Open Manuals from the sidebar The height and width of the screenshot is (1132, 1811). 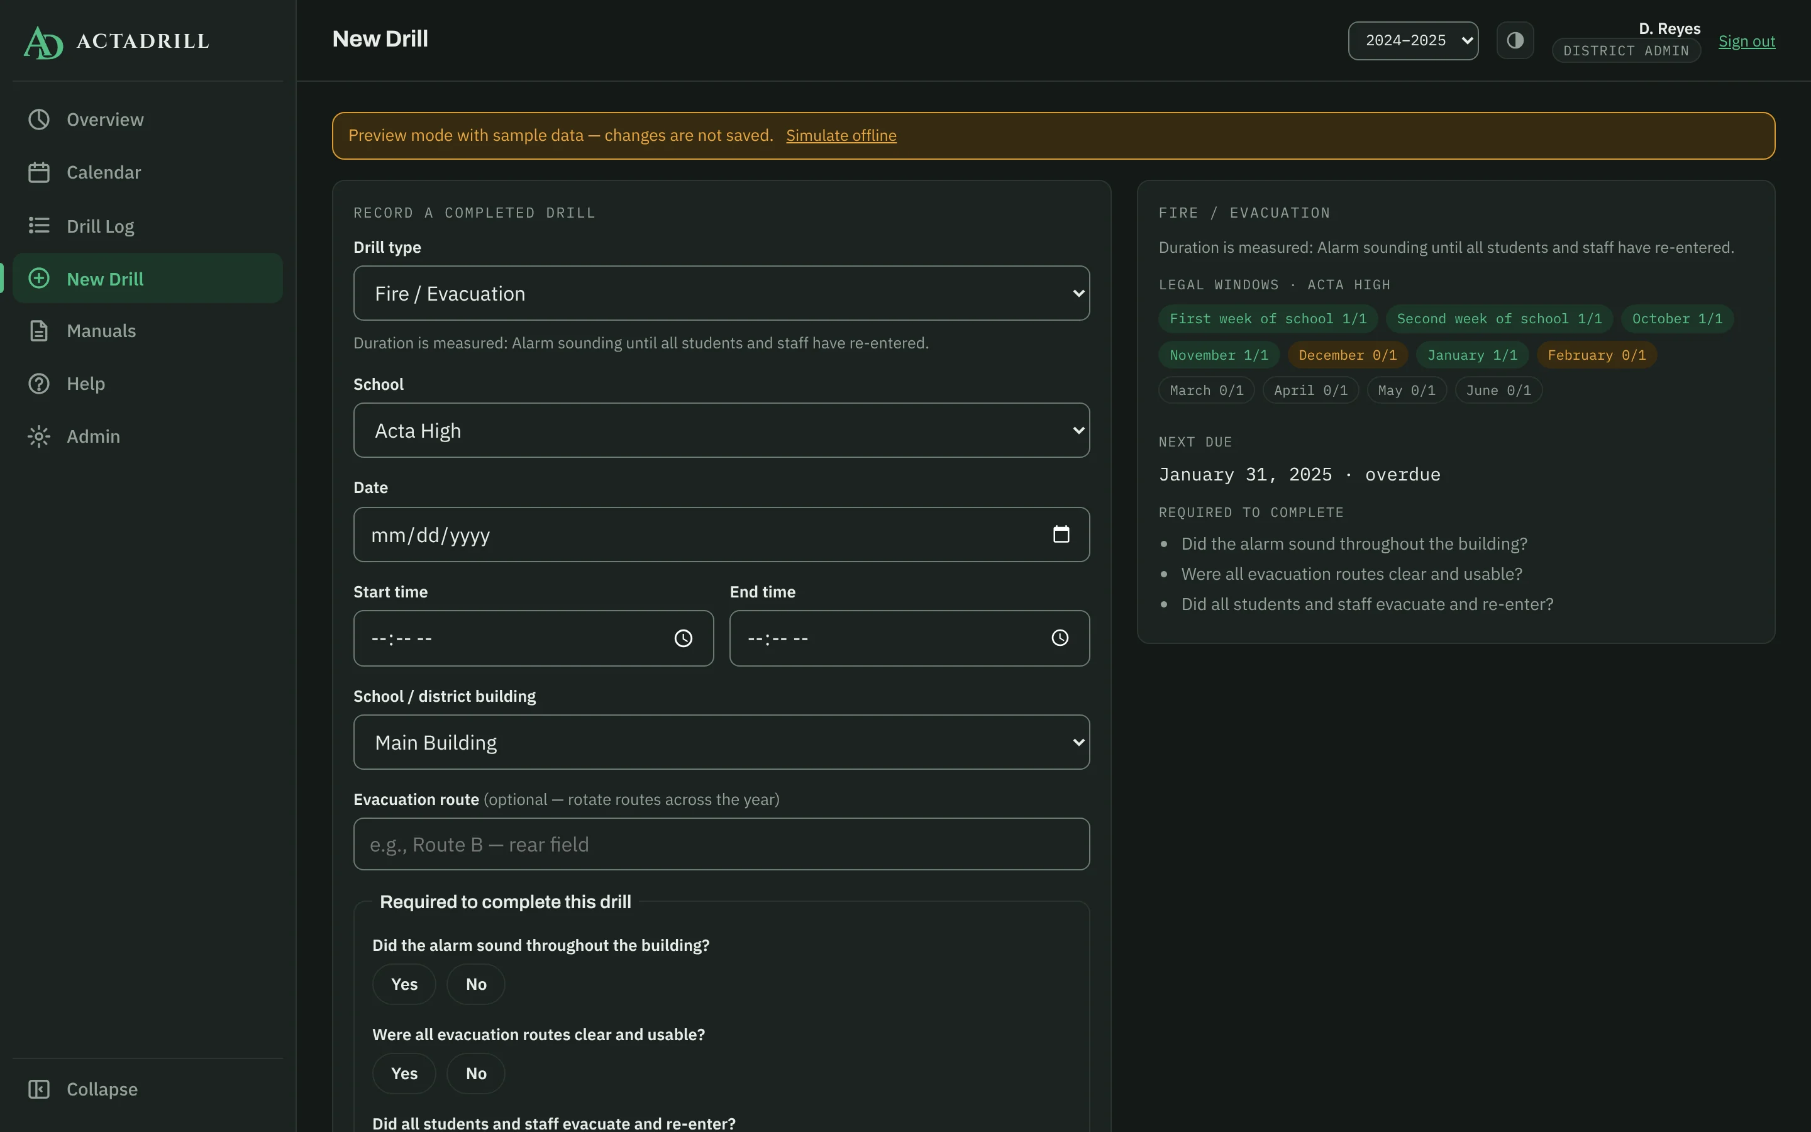[148, 331]
